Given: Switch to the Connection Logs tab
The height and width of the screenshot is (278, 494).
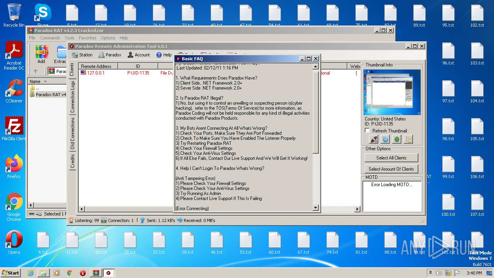Looking at the screenshot, I should tap(72, 97).
